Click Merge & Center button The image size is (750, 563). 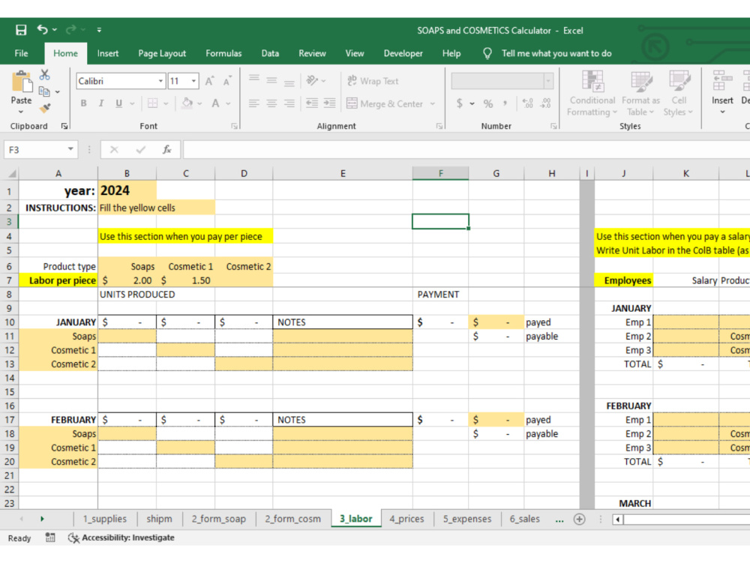click(385, 103)
